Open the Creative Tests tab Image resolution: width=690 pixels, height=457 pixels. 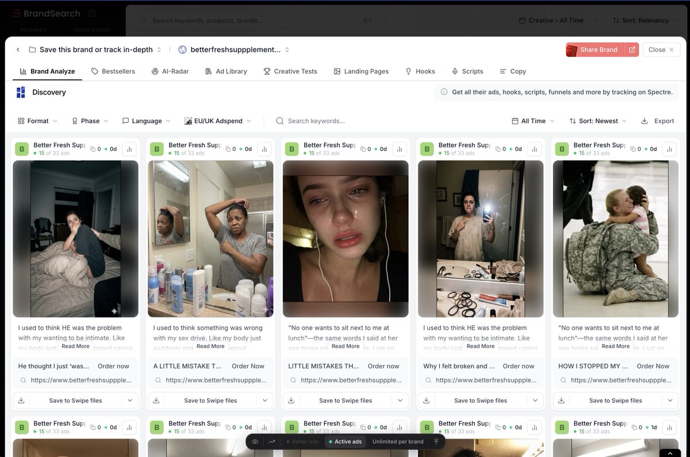point(290,71)
